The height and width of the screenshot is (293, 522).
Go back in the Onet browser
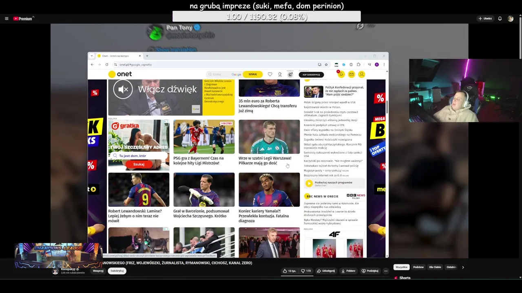pyautogui.click(x=92, y=64)
